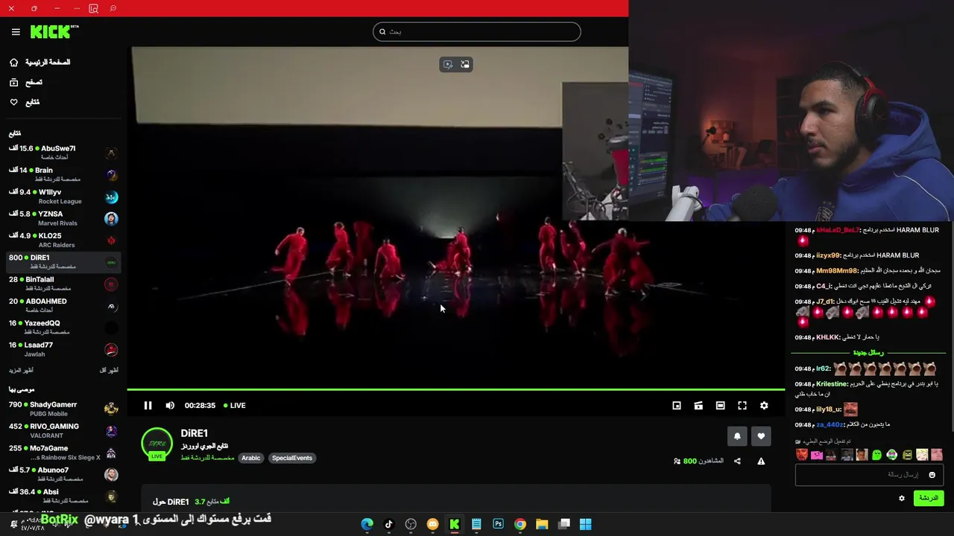Open ABOAHMED channel in the sidebar
The height and width of the screenshot is (536, 954).
63,305
